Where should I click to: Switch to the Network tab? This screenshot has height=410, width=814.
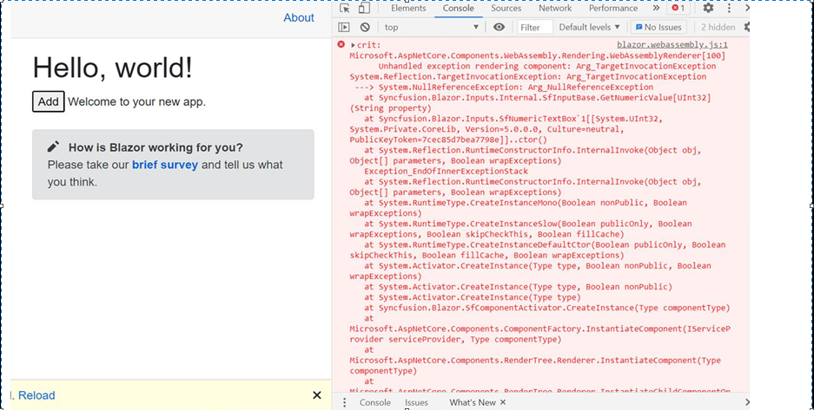click(x=555, y=9)
